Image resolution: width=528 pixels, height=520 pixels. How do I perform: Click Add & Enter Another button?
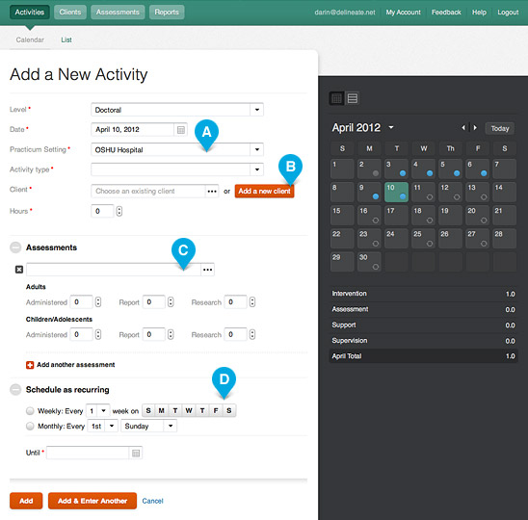tap(92, 501)
